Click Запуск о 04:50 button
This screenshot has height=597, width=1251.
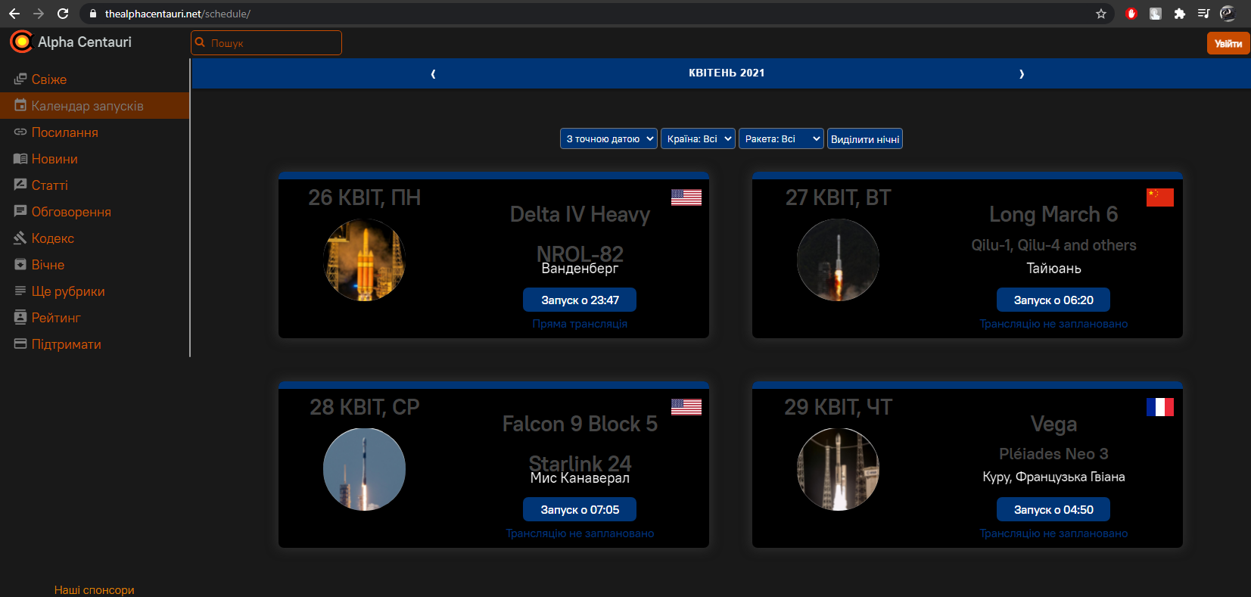pos(1053,509)
